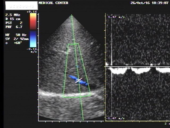Click the bottom edge of the green color box
This screenshot has height=128, width=170.
[x=76, y=96]
